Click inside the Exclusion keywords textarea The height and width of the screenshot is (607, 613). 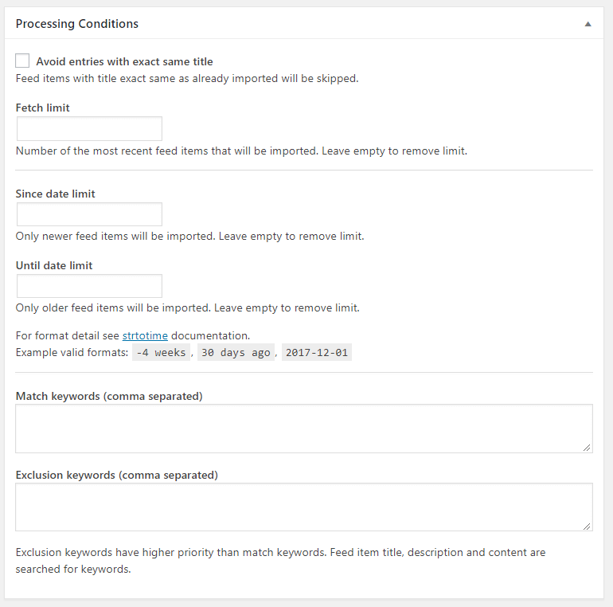303,507
